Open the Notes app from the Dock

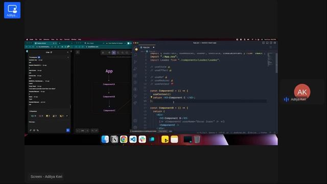click(x=174, y=140)
